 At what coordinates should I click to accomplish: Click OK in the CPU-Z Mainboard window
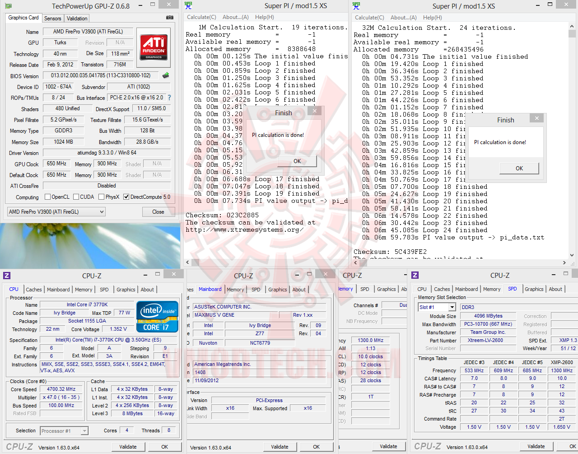[317, 447]
